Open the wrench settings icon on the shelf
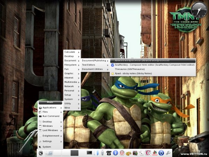Screen dimensions: 209x157 [x=168, y=153]
